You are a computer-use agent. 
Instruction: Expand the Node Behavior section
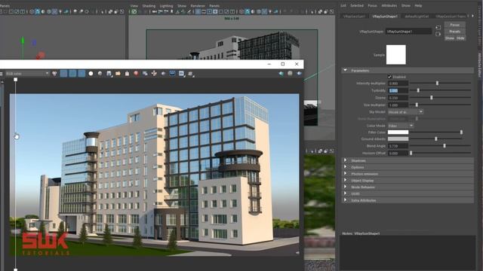(x=346, y=187)
